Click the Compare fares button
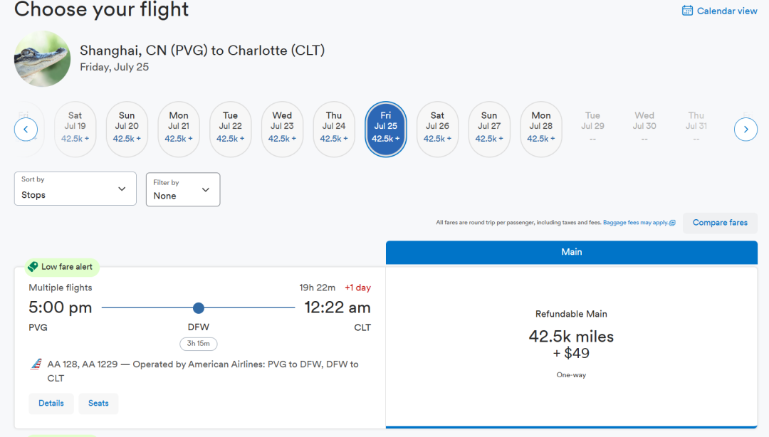This screenshot has height=437, width=769. click(720, 223)
